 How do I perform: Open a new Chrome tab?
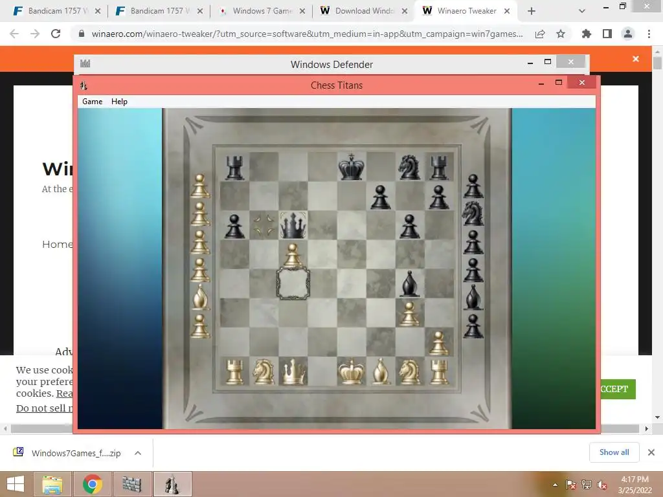coord(532,11)
